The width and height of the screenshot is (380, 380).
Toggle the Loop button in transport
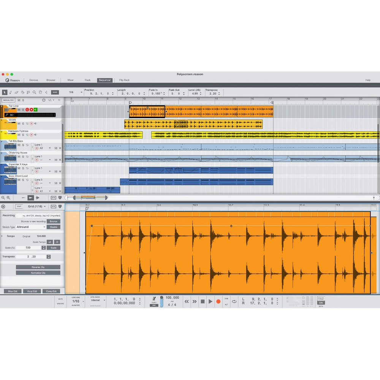[234, 302]
